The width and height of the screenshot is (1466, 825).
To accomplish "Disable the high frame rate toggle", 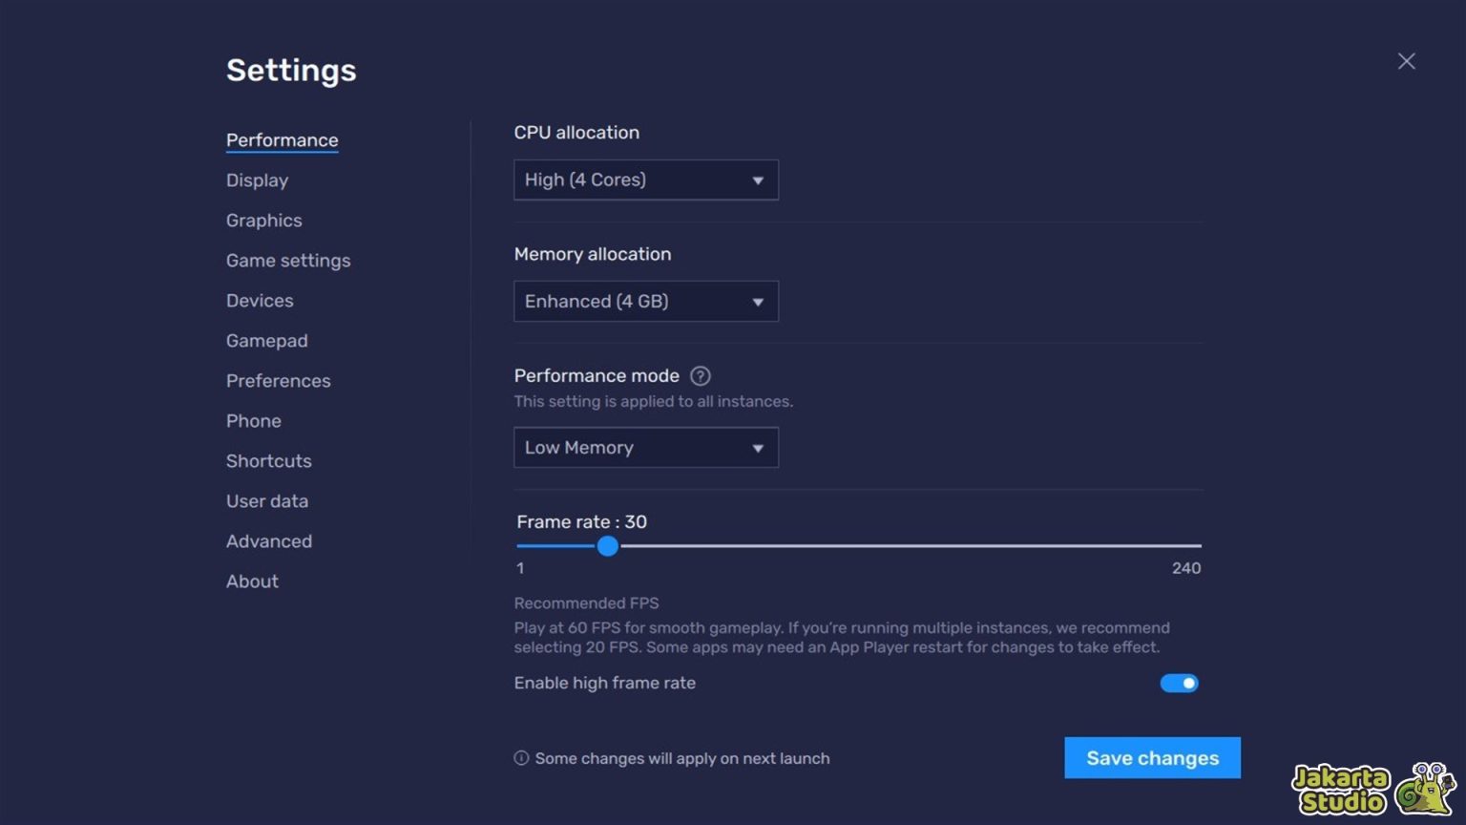I will click(1179, 683).
